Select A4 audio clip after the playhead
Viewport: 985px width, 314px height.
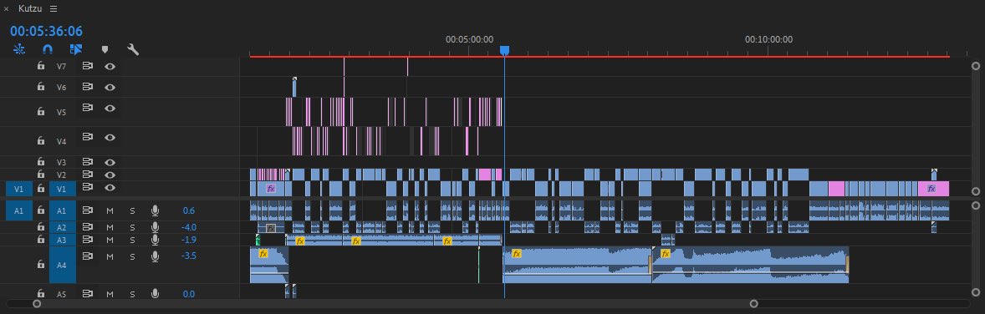pyautogui.click(x=577, y=265)
